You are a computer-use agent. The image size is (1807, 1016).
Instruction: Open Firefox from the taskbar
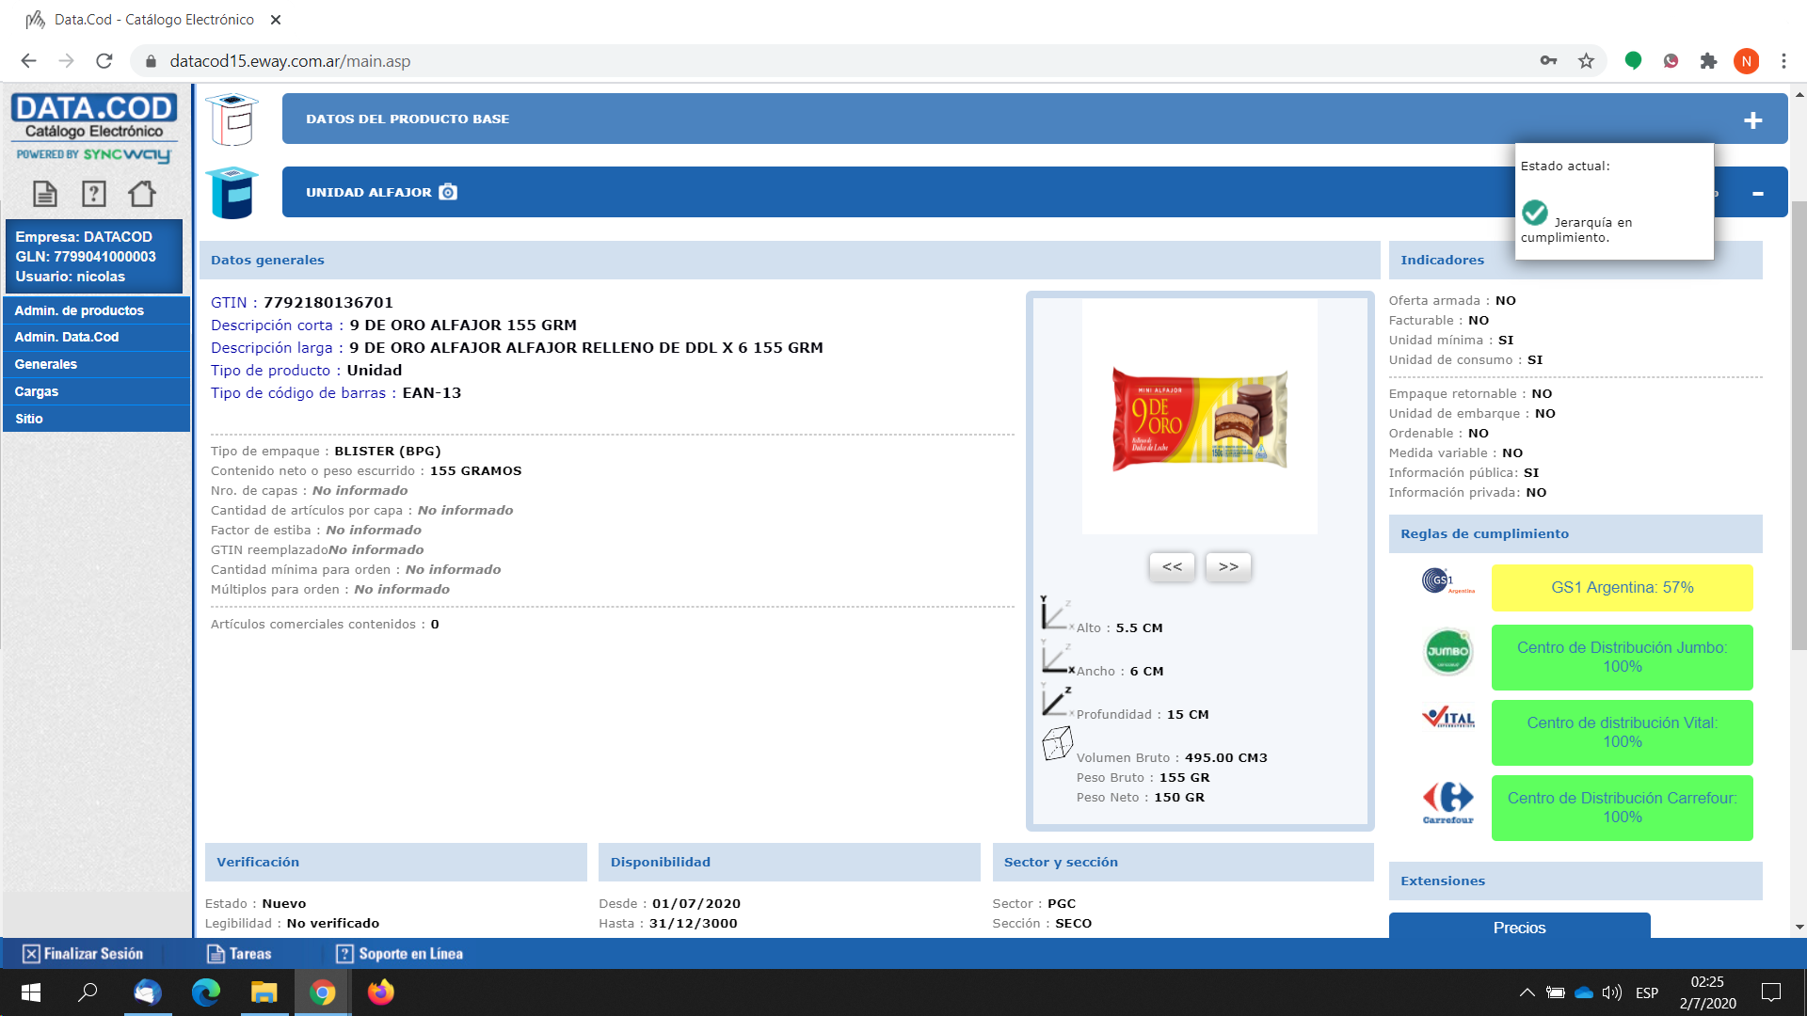(x=381, y=992)
